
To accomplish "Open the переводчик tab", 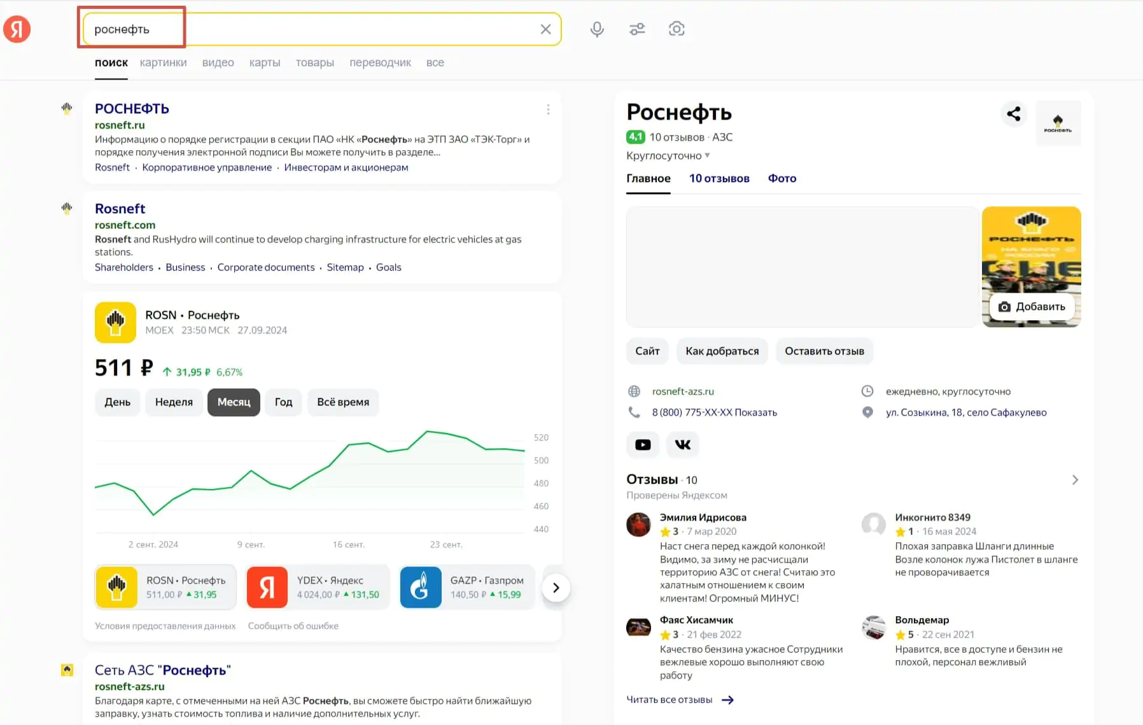I will click(x=380, y=62).
